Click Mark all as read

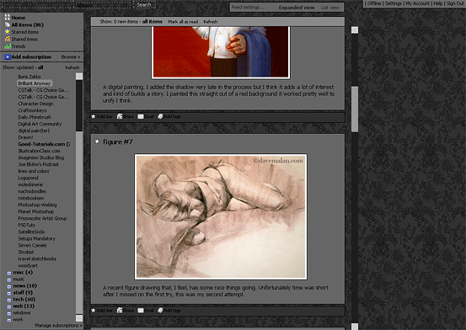[x=183, y=22]
